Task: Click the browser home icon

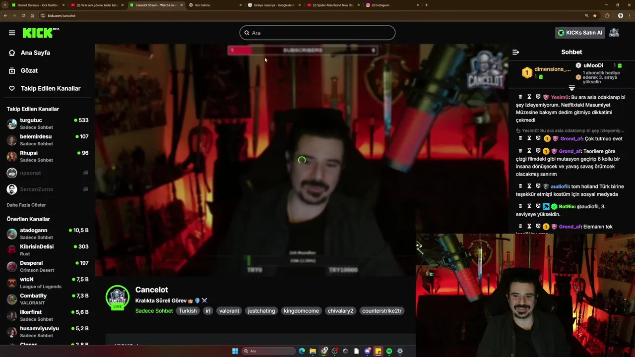Action: click(x=32, y=15)
